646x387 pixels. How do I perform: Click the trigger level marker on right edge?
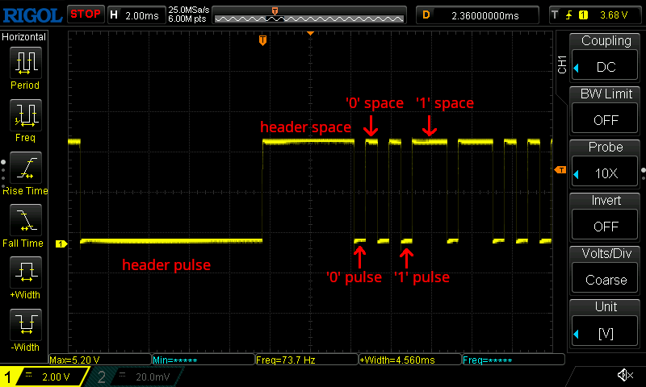(560, 170)
